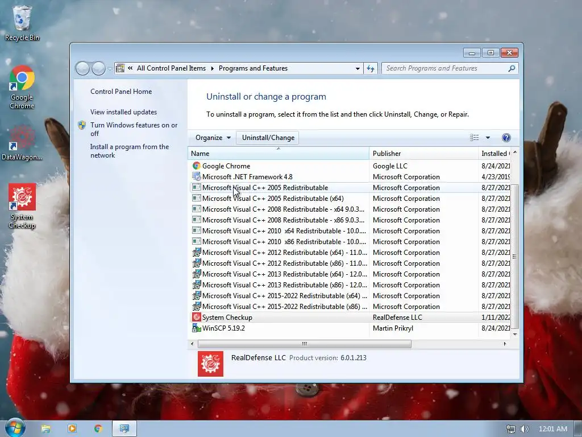Image resolution: width=582 pixels, height=437 pixels.
Task: Click the refresh button beside address bar
Action: point(371,68)
